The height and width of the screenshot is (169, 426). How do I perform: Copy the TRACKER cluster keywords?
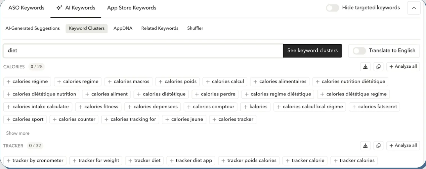(x=379, y=145)
